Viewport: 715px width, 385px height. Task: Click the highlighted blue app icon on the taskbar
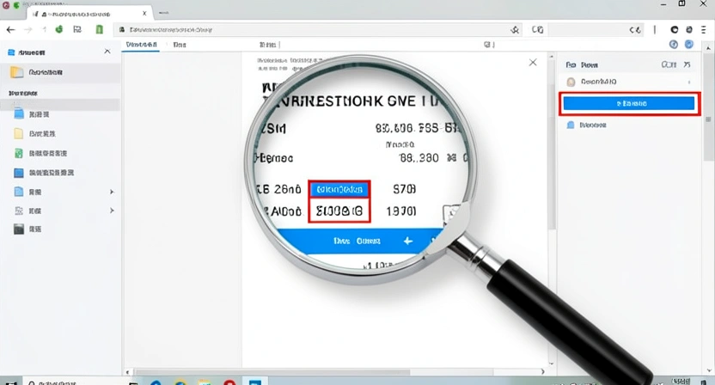255,382
